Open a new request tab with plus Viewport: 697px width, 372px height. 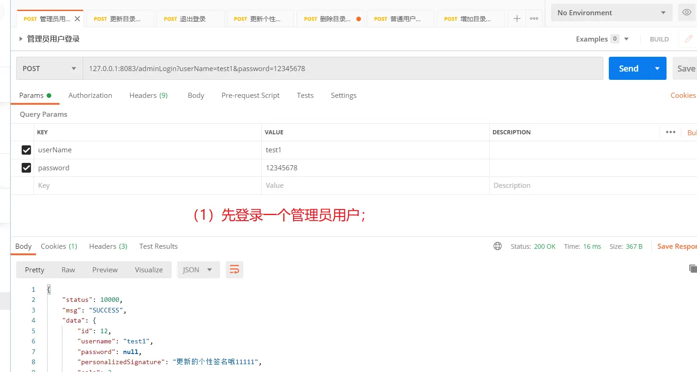[x=517, y=19]
